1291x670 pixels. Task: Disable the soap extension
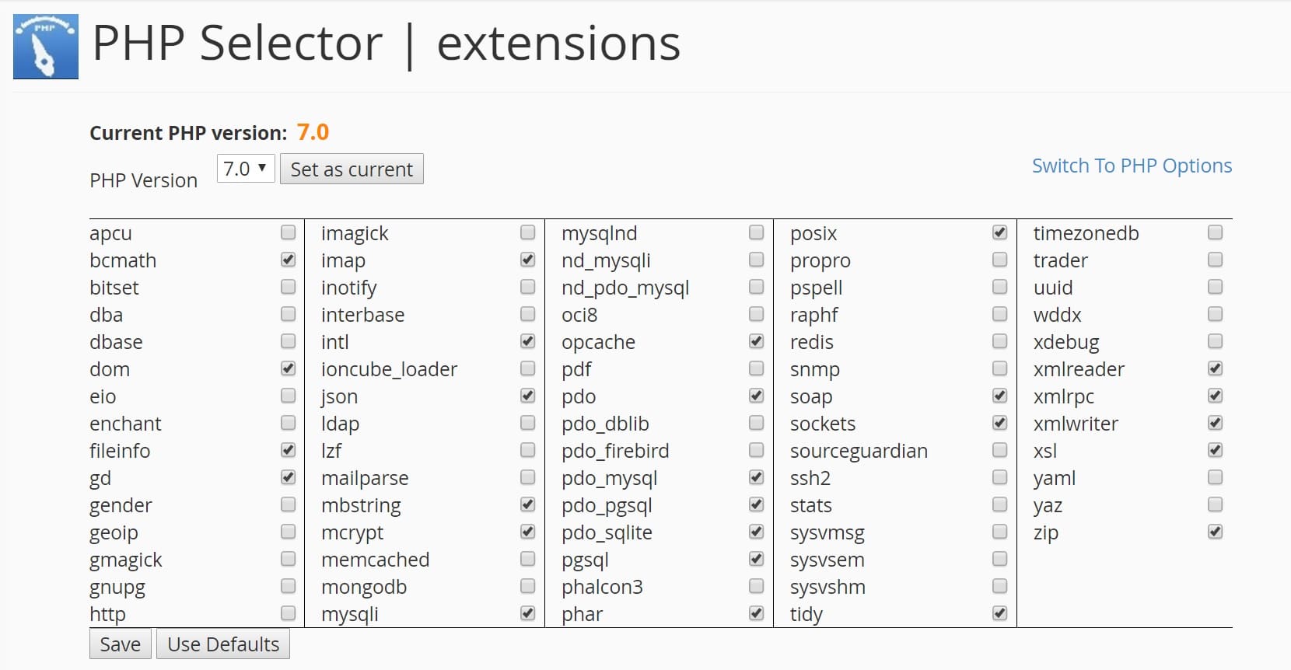(999, 396)
